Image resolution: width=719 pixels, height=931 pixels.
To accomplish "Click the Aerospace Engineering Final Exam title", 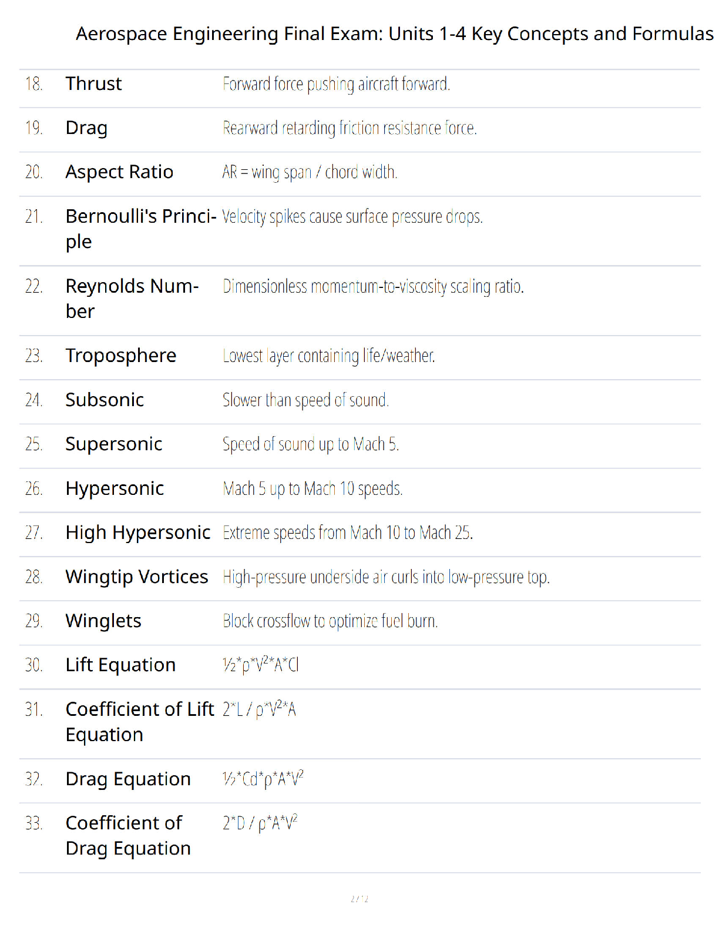I will 395,34.
